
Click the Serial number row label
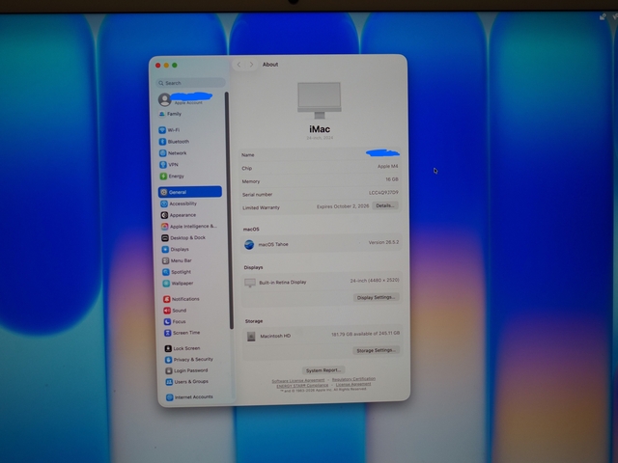click(258, 195)
